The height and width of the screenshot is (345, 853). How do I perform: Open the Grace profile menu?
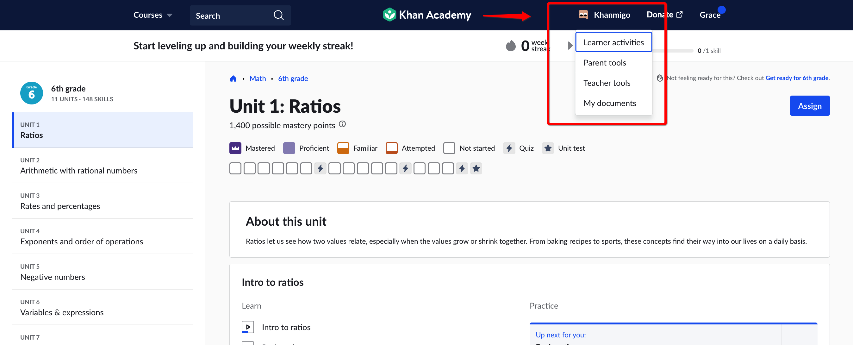click(x=710, y=15)
